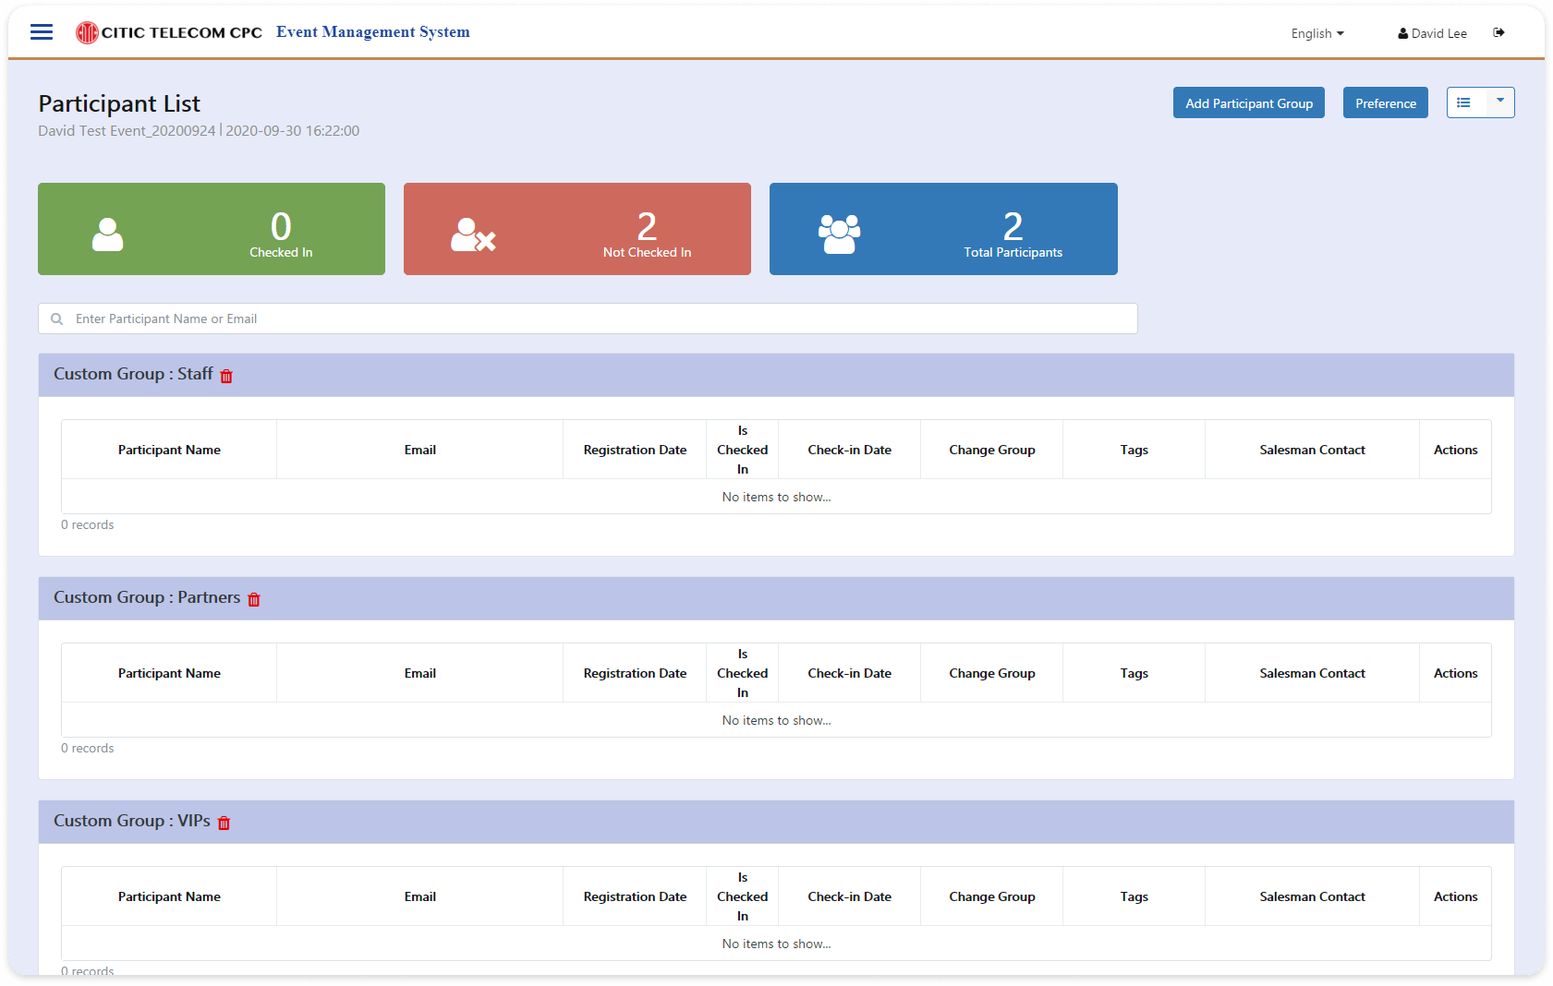
Task: Click the CITIC TELECOM CPC logo
Action: click(x=166, y=30)
